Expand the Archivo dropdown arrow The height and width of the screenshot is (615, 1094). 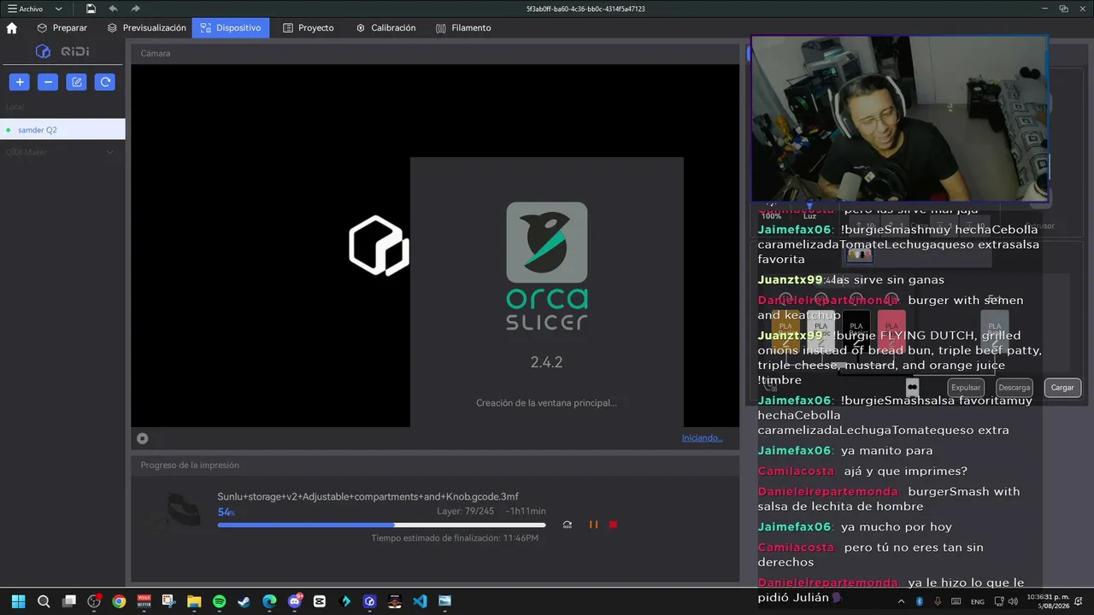[58, 9]
